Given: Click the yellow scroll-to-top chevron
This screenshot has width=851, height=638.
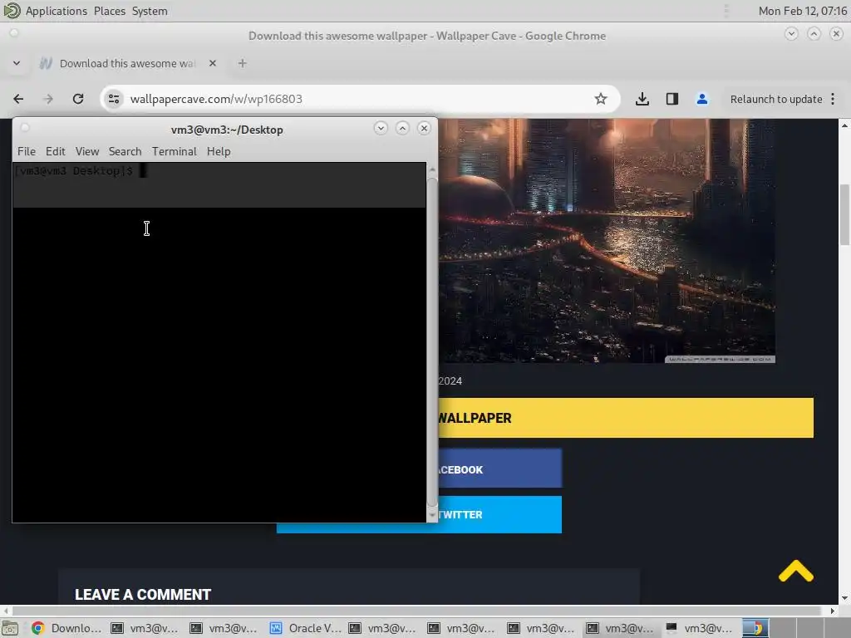Looking at the screenshot, I should pos(795,572).
